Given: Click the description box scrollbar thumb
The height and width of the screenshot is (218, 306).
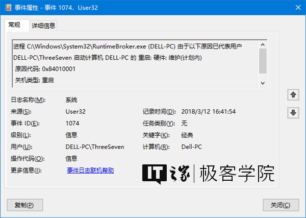Looking at the screenshot, I should [x=263, y=61].
